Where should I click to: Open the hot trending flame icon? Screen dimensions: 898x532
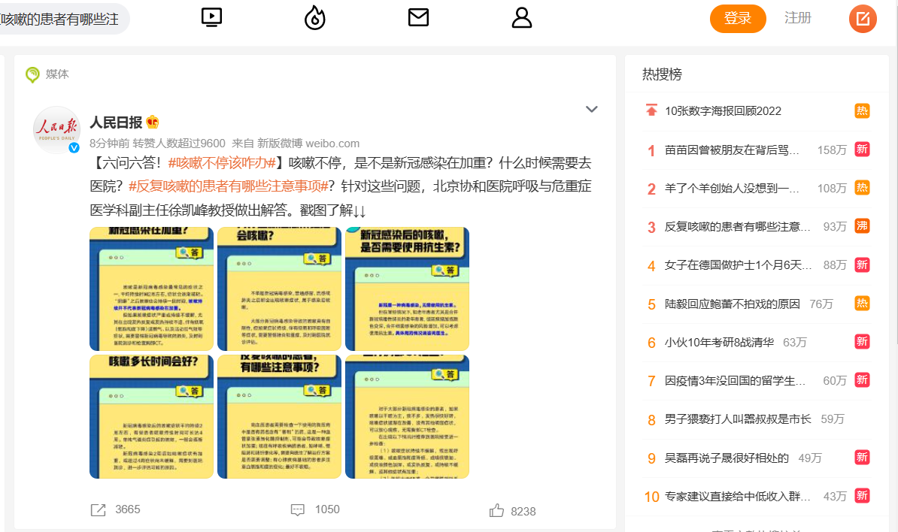point(315,17)
